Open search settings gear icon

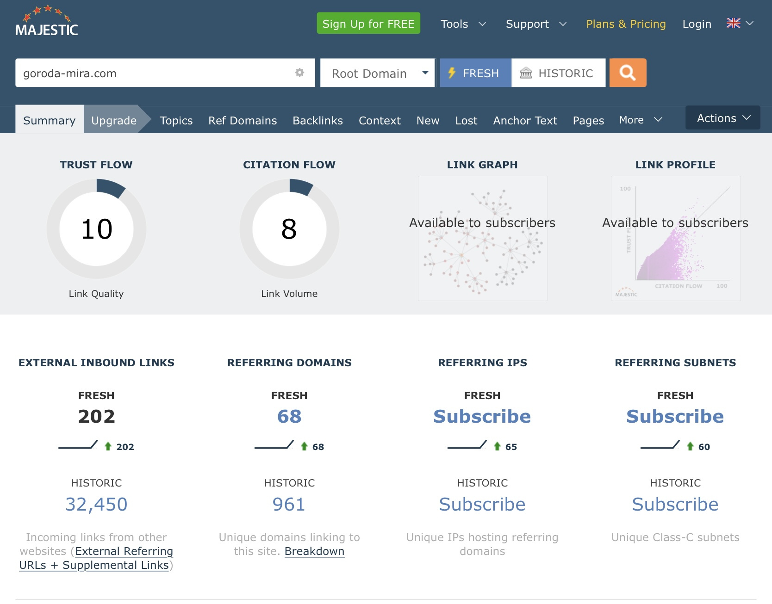point(299,73)
